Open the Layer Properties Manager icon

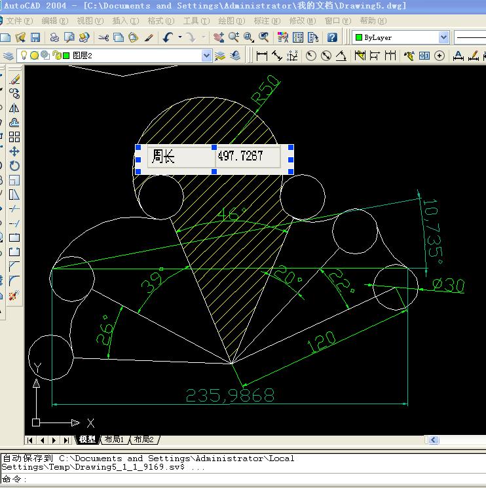tap(9, 56)
